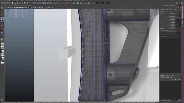
Task: Switch to the Render layer tab
Action: point(168,76)
